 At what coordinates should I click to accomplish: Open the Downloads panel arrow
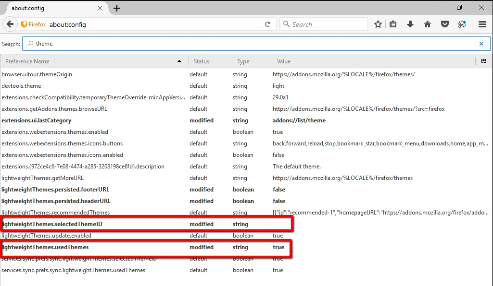[x=410, y=24]
